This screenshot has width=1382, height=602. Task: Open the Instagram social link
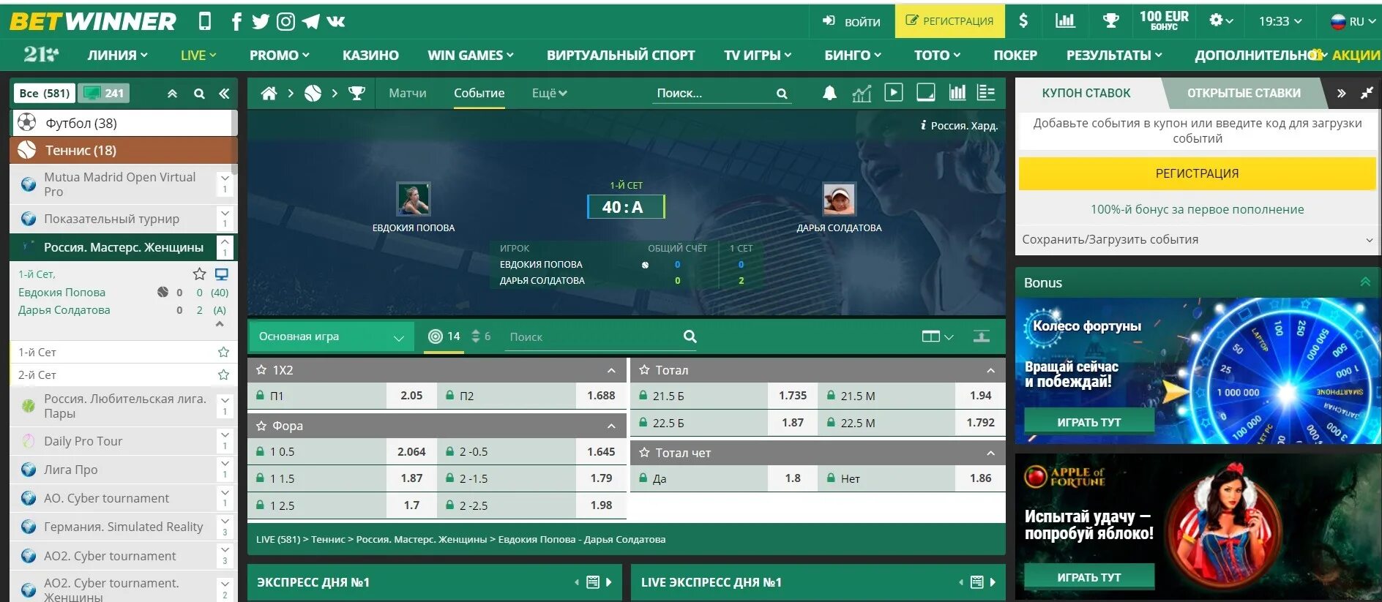pyautogui.click(x=285, y=21)
